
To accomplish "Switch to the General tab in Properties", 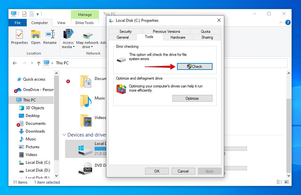I will coord(123,37).
